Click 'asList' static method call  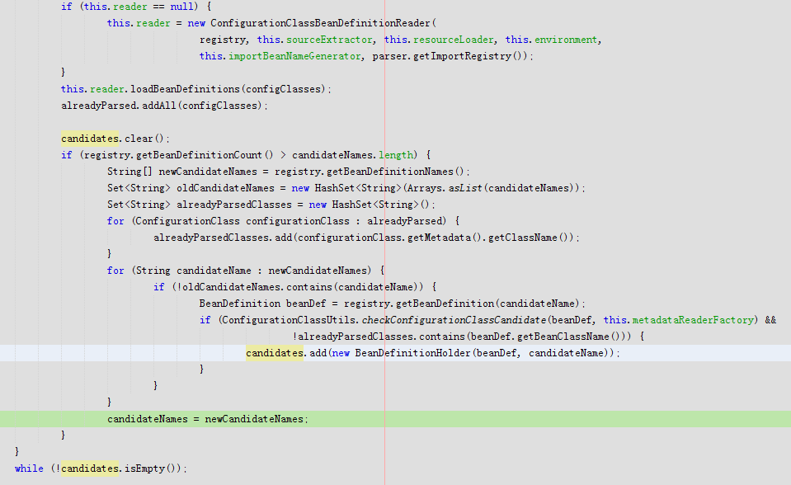tap(465, 188)
